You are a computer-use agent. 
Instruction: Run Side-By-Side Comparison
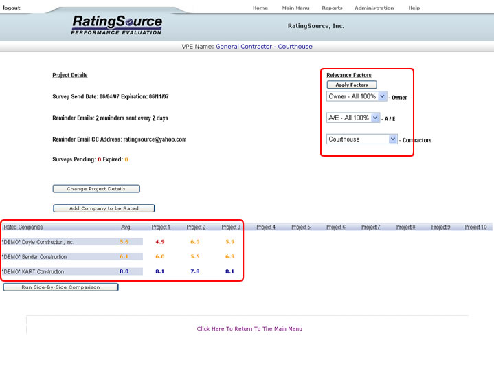click(x=60, y=287)
